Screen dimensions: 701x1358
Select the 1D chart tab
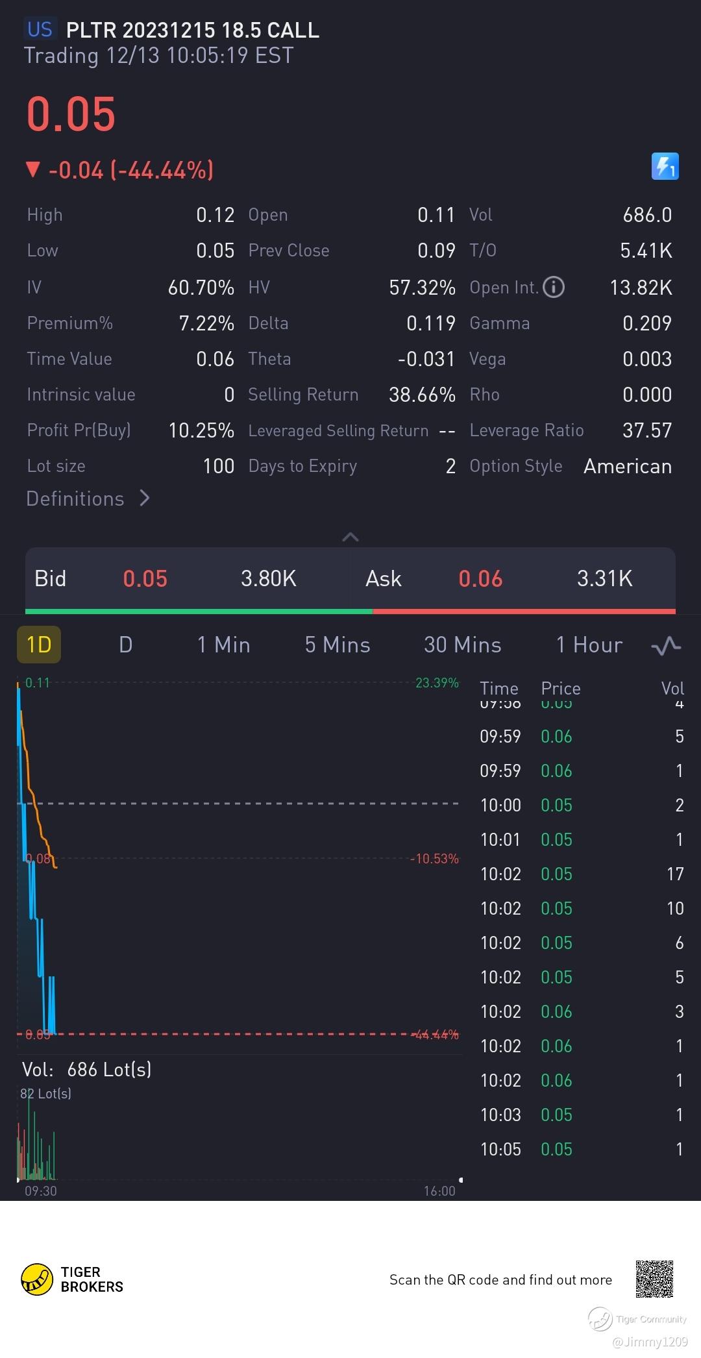tap(39, 645)
